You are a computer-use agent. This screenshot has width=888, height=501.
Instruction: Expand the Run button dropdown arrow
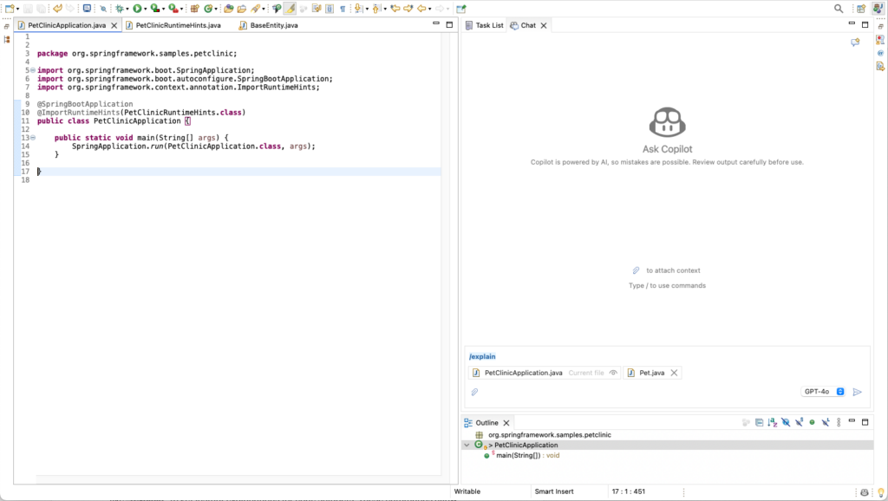click(x=147, y=8)
